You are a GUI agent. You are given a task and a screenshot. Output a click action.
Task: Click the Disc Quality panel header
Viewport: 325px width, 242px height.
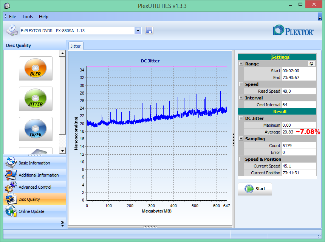[x=35, y=45]
